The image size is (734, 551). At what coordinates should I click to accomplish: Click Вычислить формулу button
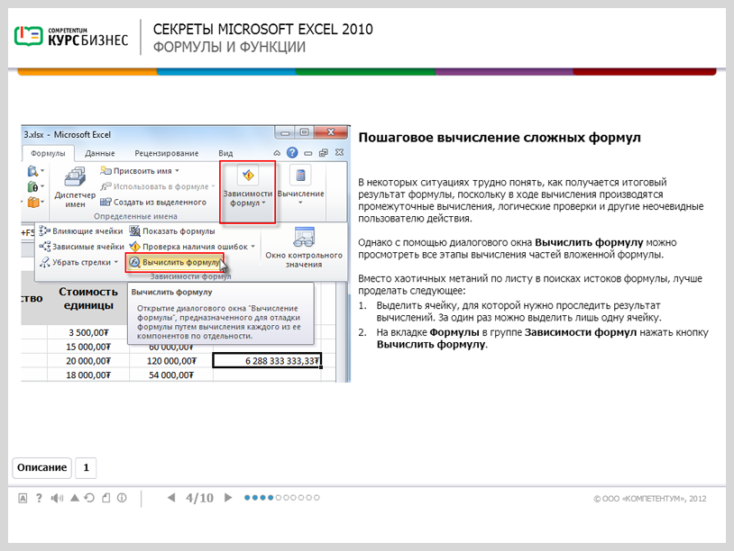click(175, 262)
